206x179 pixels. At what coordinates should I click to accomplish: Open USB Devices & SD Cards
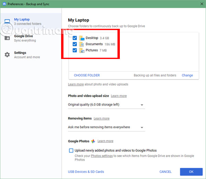[86, 172]
